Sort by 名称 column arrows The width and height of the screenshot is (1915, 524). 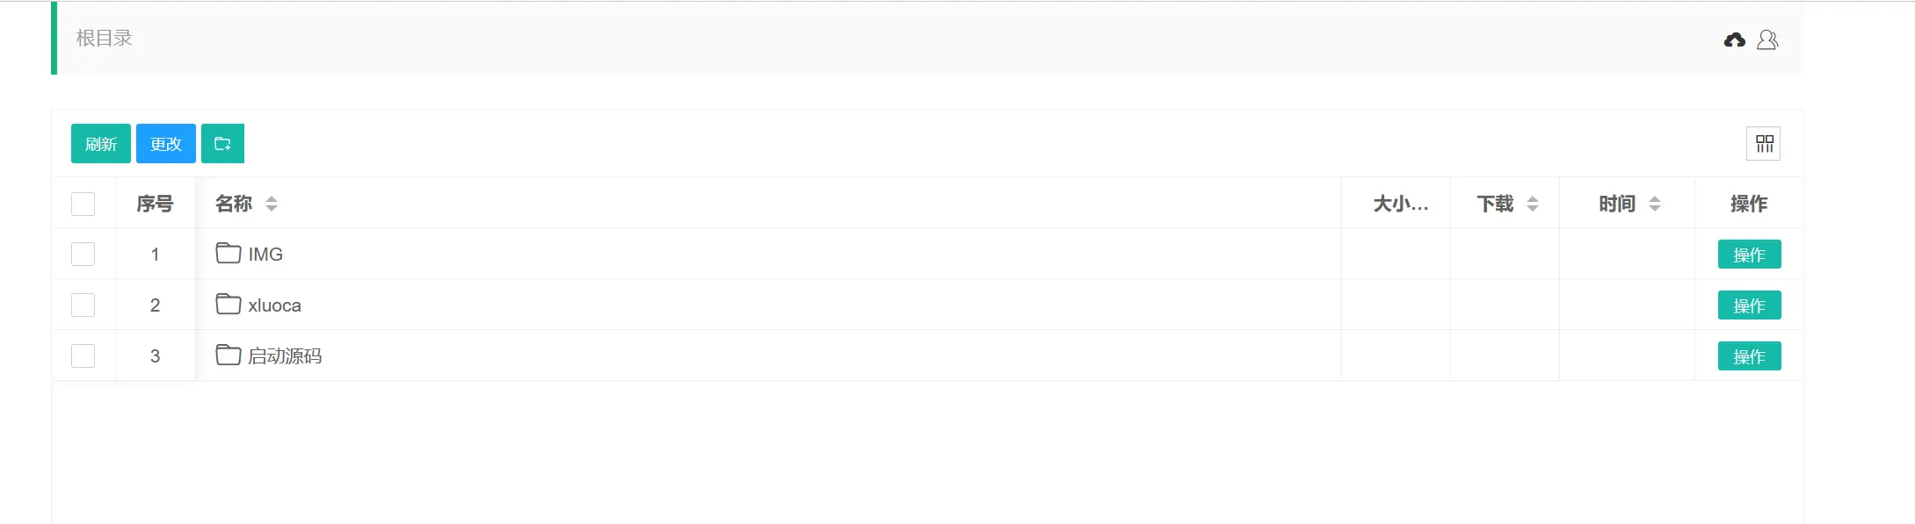[x=272, y=204]
